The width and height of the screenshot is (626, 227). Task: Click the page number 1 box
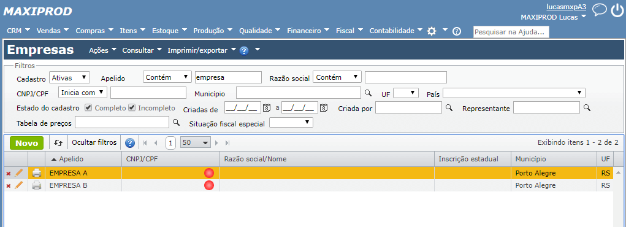tap(170, 143)
